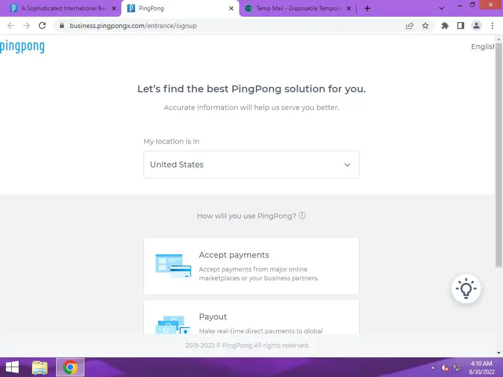Go forward with the browser forward arrow
Image resolution: width=503 pixels, height=377 pixels.
27,26
